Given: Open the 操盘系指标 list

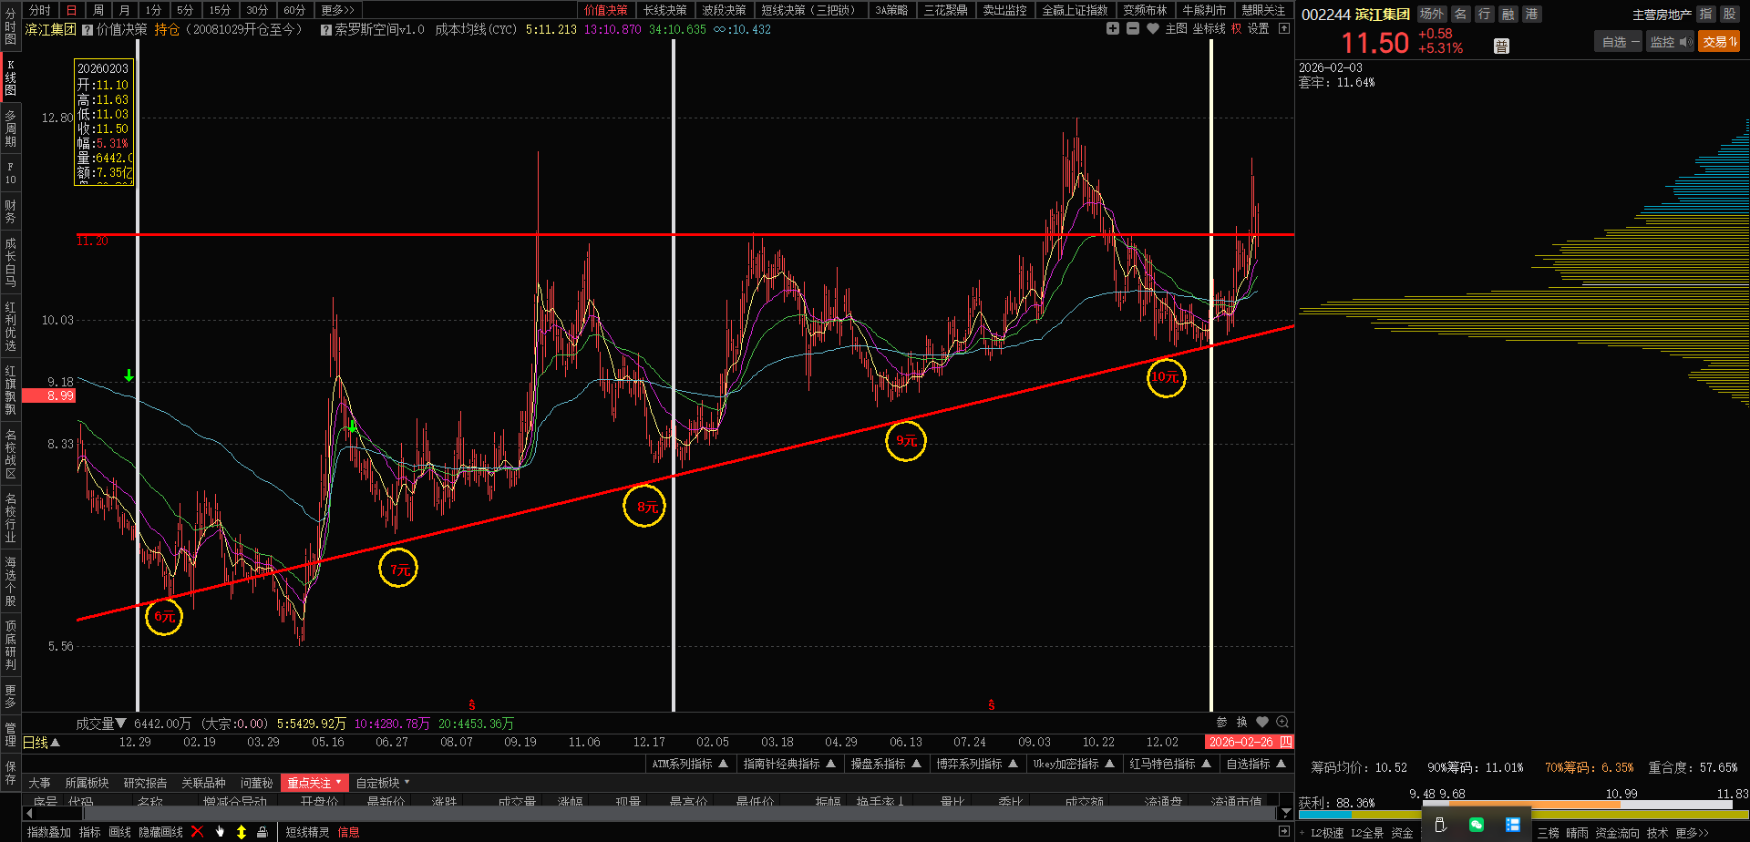Looking at the screenshot, I should pyautogui.click(x=886, y=764).
